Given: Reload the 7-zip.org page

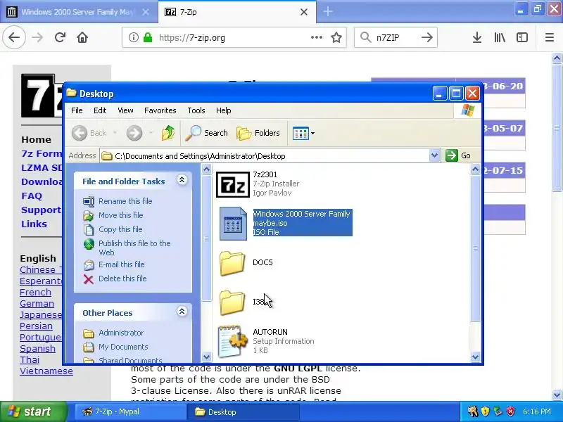Looking at the screenshot, I should coord(60,37).
